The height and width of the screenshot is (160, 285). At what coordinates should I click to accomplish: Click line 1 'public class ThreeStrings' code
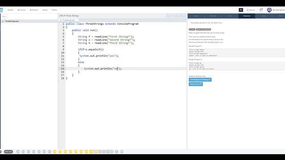[x=102, y=24]
